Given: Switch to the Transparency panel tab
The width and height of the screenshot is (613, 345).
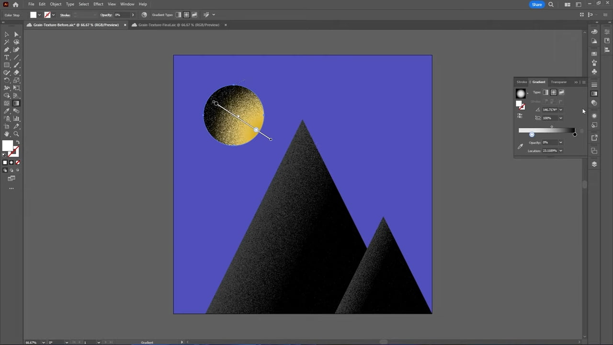Looking at the screenshot, I should (558, 82).
